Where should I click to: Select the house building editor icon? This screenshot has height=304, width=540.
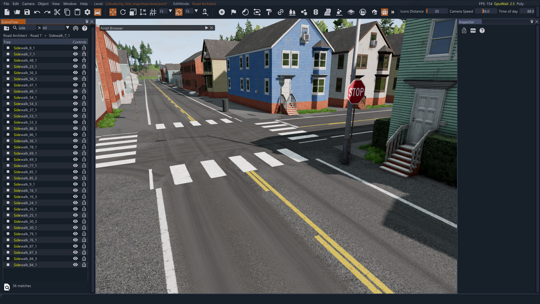[x=374, y=12]
